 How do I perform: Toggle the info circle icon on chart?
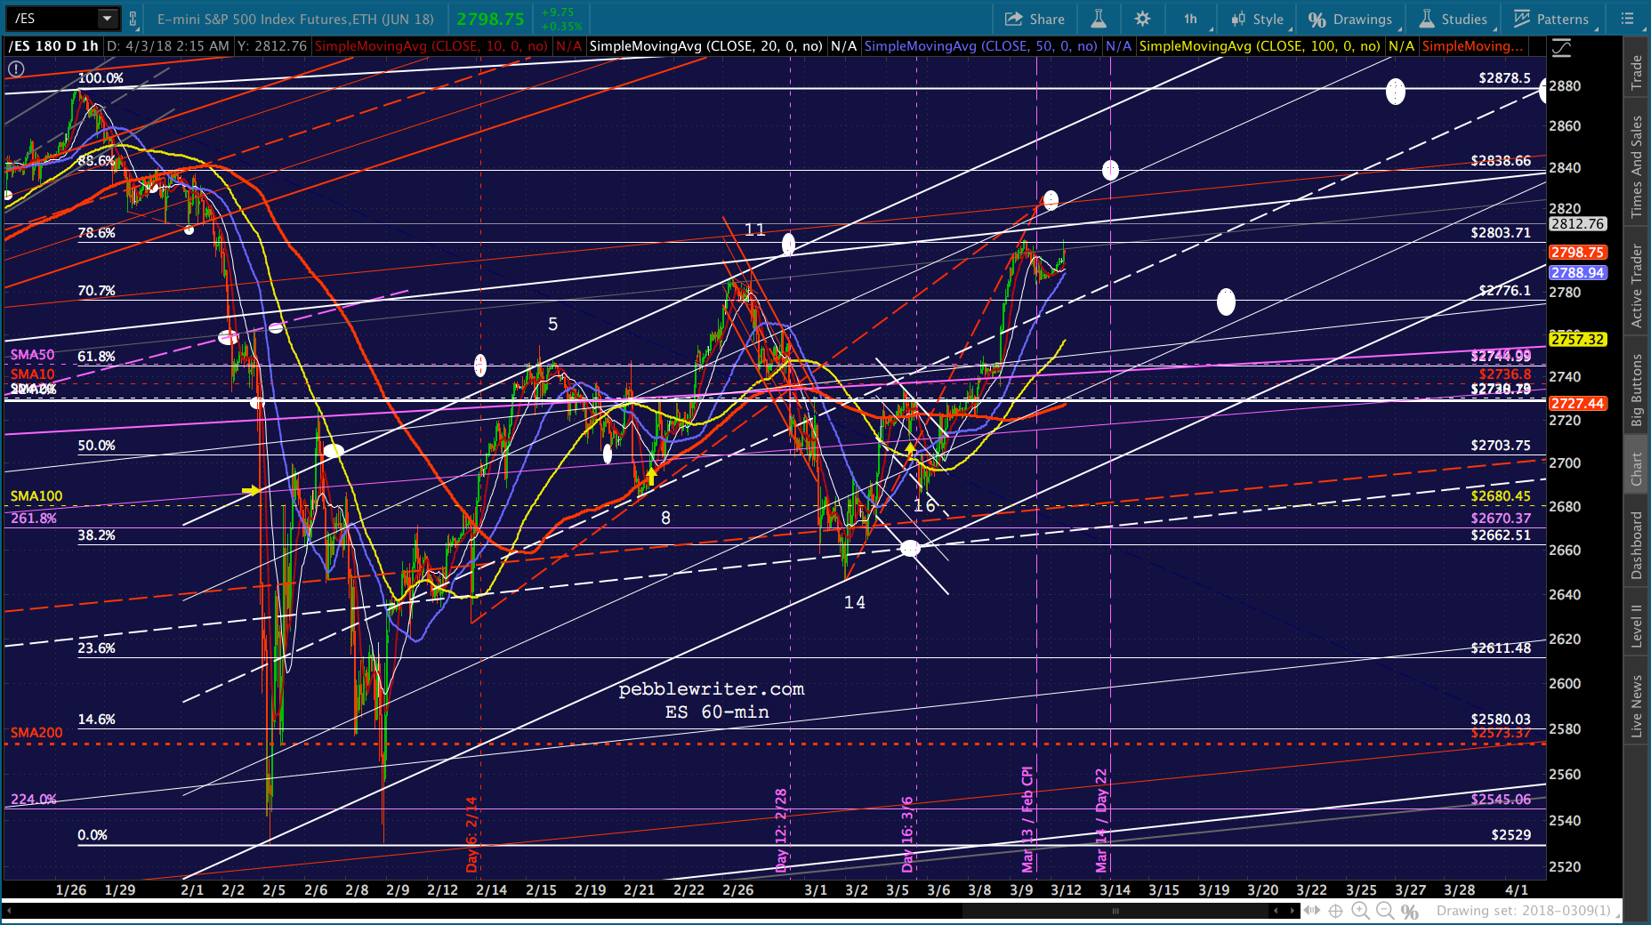16,68
